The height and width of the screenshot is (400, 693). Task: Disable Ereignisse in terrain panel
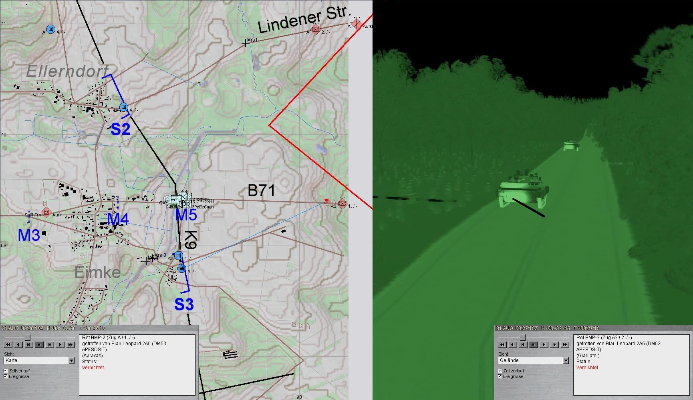tap(500, 376)
